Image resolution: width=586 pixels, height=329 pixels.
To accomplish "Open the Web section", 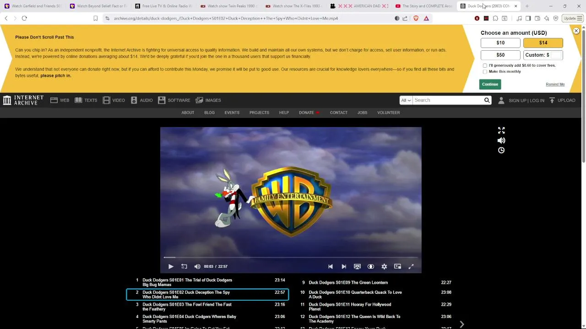I will [60, 100].
